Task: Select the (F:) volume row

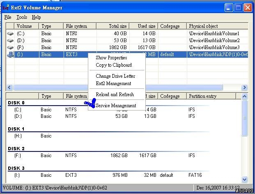Action: pyautogui.click(x=127, y=47)
